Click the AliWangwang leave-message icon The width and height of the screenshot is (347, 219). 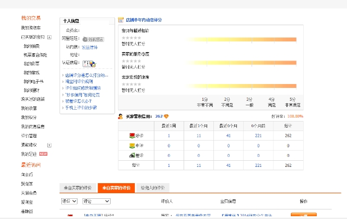[93, 39]
